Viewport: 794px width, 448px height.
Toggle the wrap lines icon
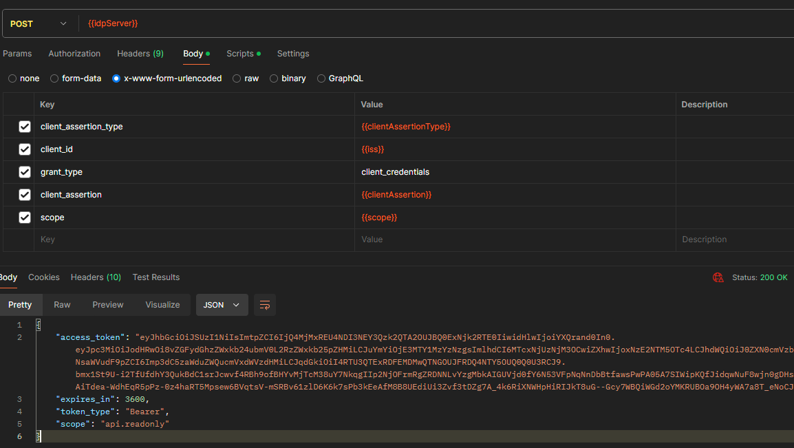coord(265,305)
